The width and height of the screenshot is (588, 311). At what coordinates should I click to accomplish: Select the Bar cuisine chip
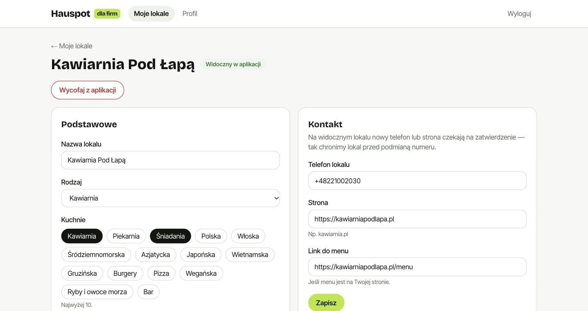(x=148, y=292)
